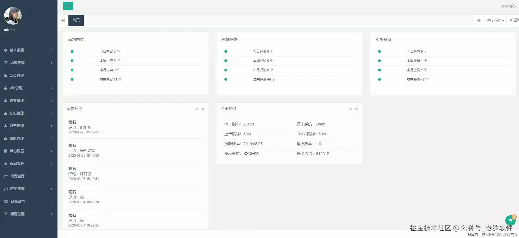Toggle sidebar with the green hamburger button
Image resolution: width=519 pixels, height=238 pixels.
click(68, 6)
